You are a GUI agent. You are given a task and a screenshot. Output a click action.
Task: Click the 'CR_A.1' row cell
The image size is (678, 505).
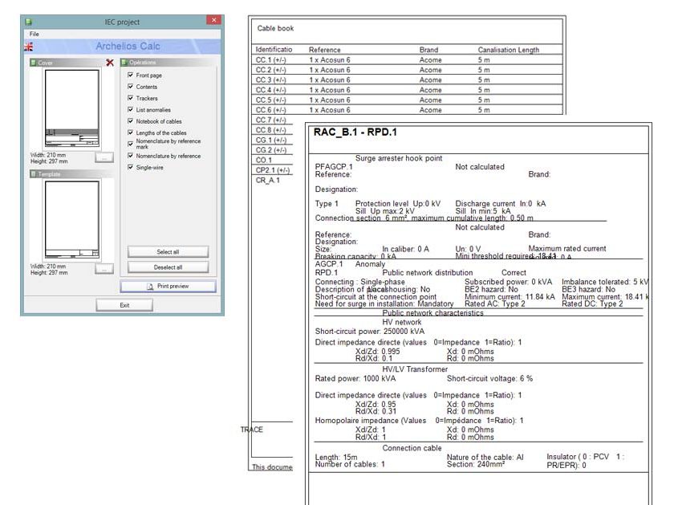(x=268, y=180)
